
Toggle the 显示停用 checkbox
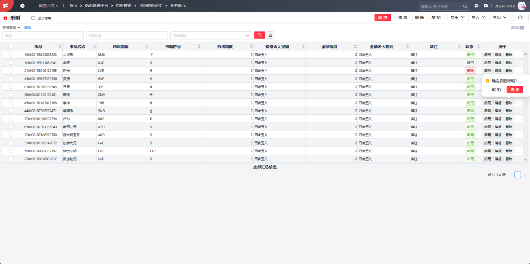[x=34, y=18]
